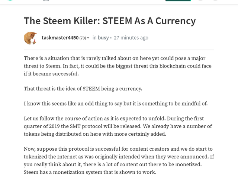Viewport: 238px width, 179px height.
Task: Open the taskmaster4450 author profile link
Action: (60, 38)
